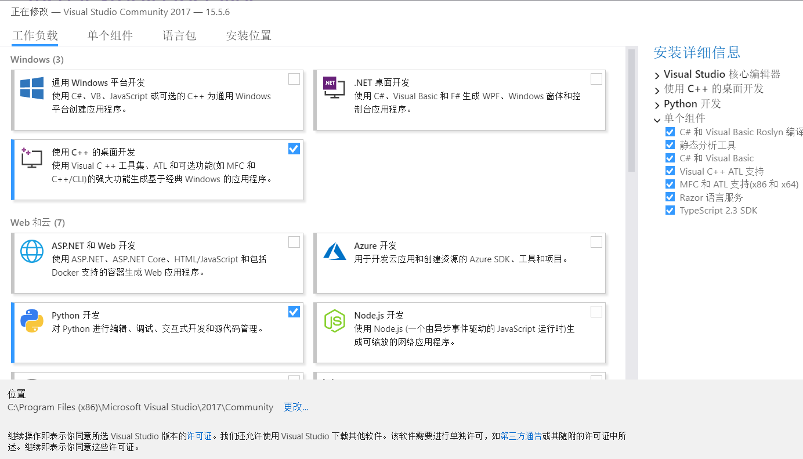Uncheck the 使用 C++ 的桌面开发 workload checkbox

click(294, 149)
